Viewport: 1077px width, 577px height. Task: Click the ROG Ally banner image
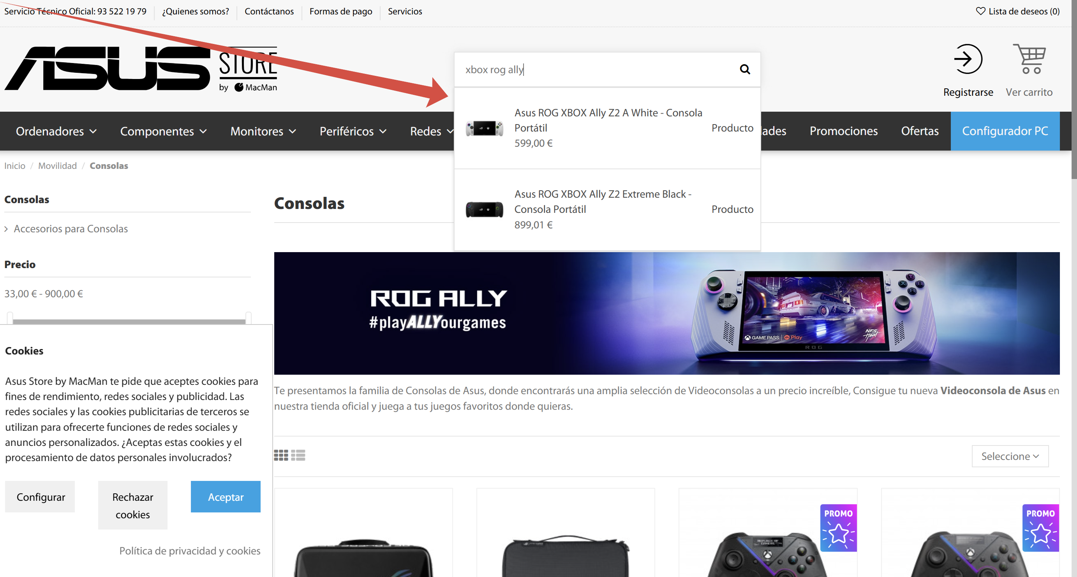(x=666, y=313)
